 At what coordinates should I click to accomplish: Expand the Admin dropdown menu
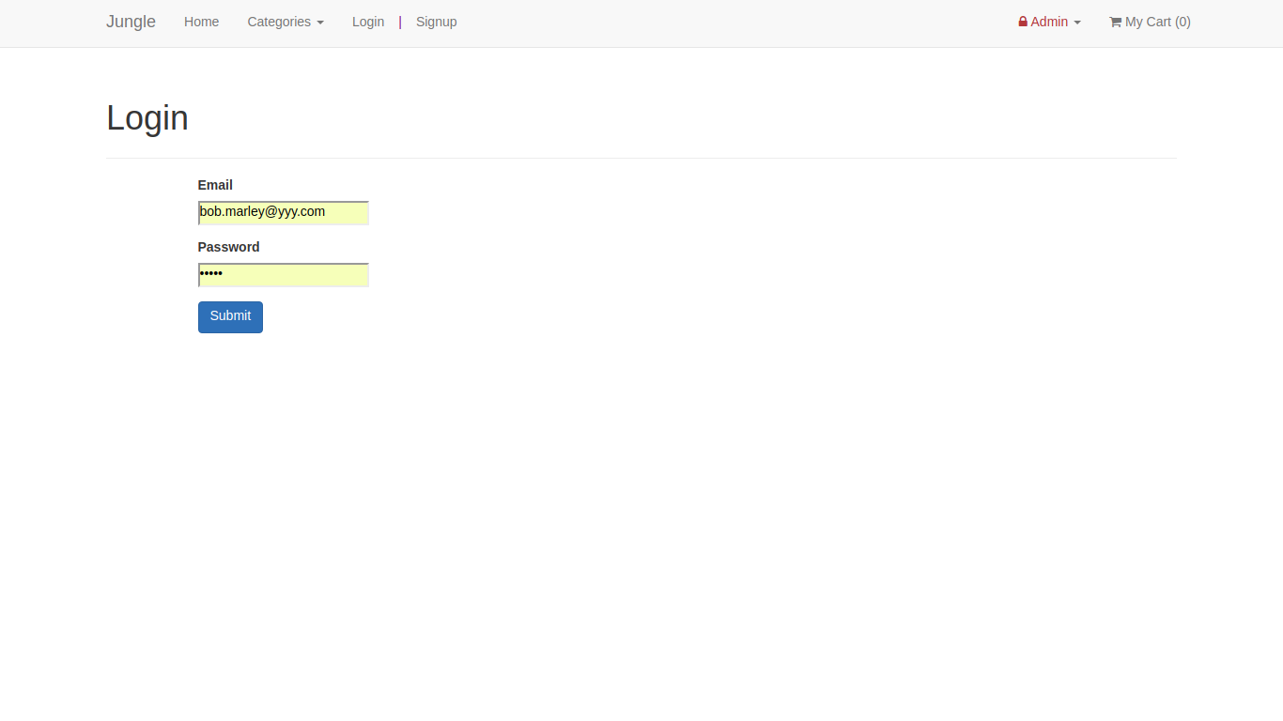1049,22
